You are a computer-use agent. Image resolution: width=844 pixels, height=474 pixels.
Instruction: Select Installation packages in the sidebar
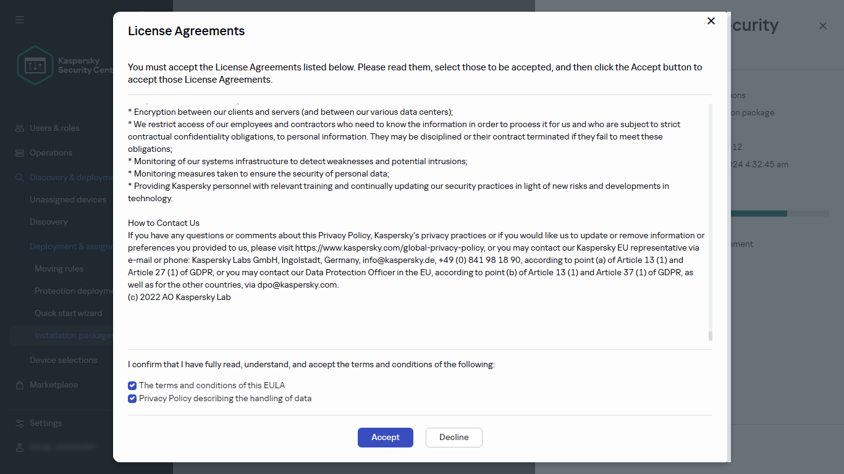(x=74, y=335)
